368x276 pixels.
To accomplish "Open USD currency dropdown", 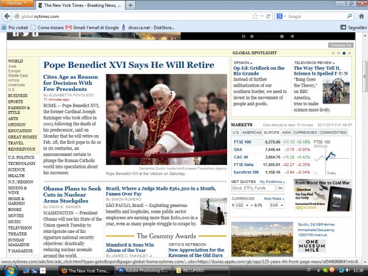I will (x=242, y=205).
